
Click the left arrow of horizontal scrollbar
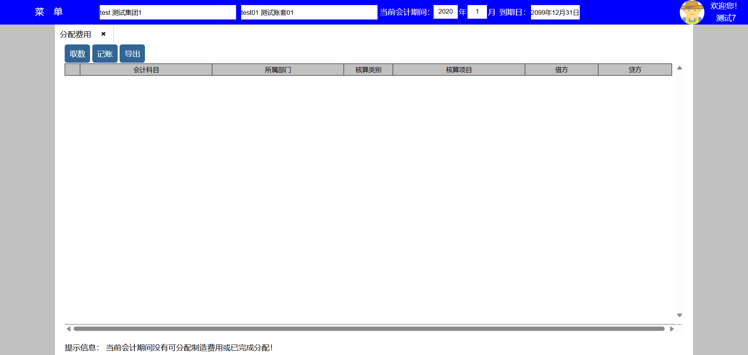pyautogui.click(x=69, y=329)
